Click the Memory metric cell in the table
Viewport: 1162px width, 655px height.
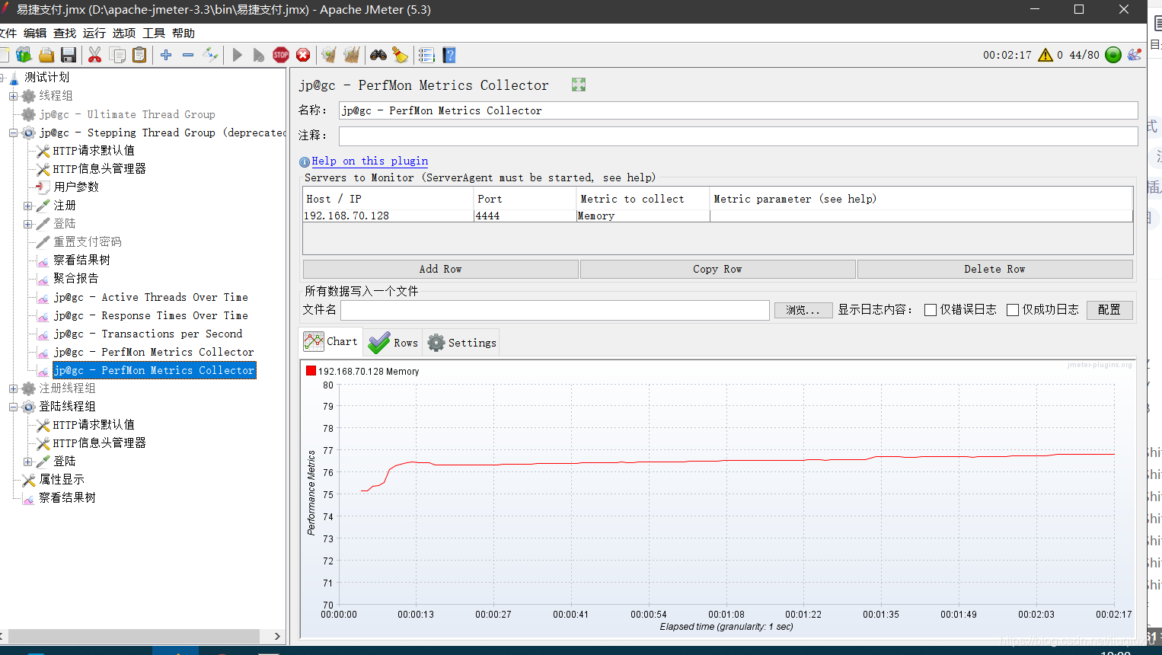[x=643, y=216]
